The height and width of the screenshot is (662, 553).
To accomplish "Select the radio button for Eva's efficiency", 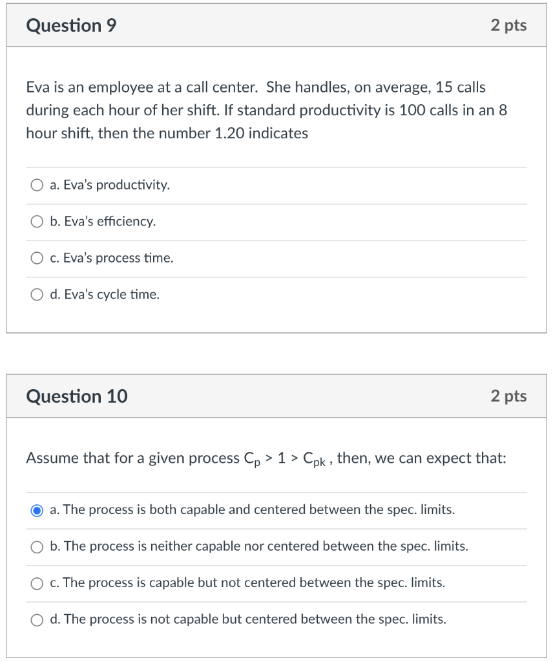I will coord(37,222).
